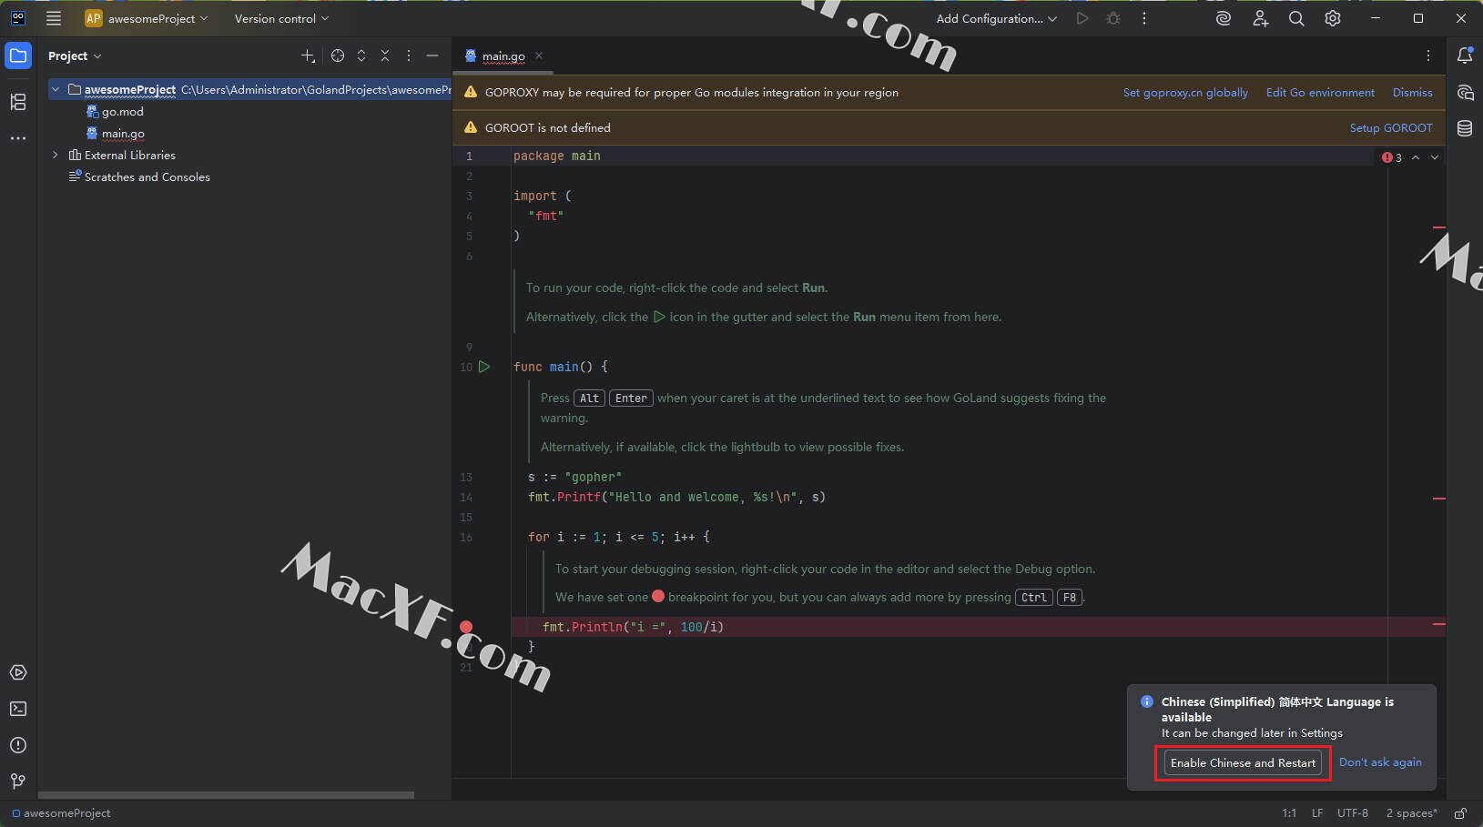Click the Run button in toolbar

(1082, 18)
